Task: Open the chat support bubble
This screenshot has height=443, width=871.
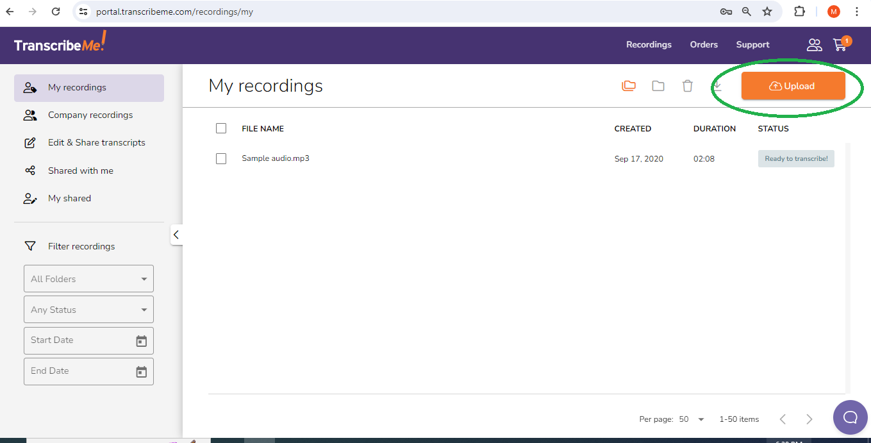Action: 850,417
